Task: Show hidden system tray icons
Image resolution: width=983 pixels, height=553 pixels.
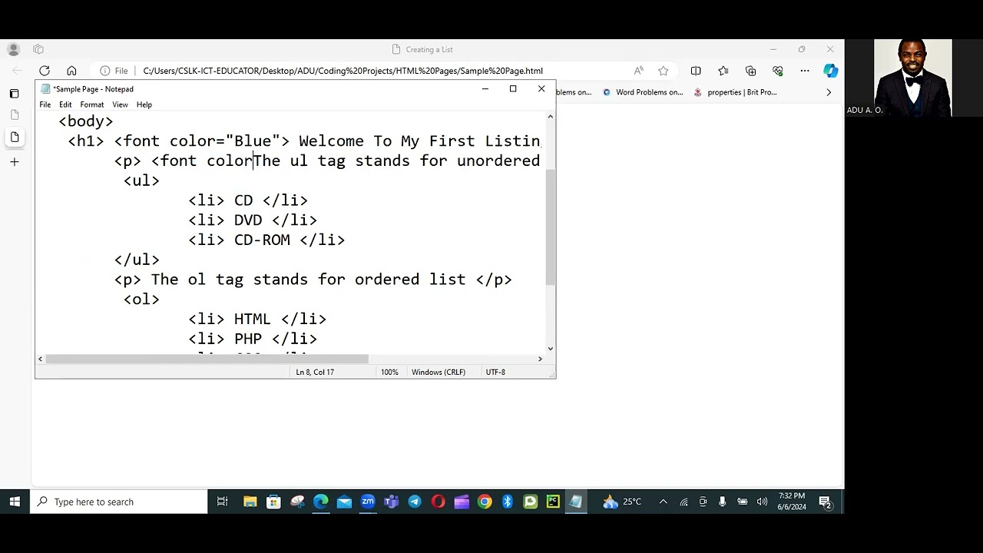Action: pos(664,502)
